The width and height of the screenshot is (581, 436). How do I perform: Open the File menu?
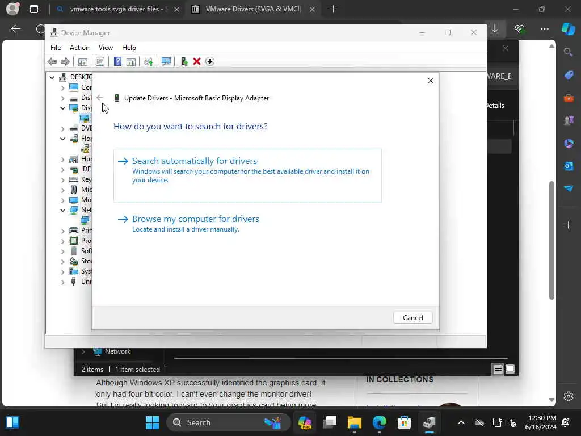(56, 48)
